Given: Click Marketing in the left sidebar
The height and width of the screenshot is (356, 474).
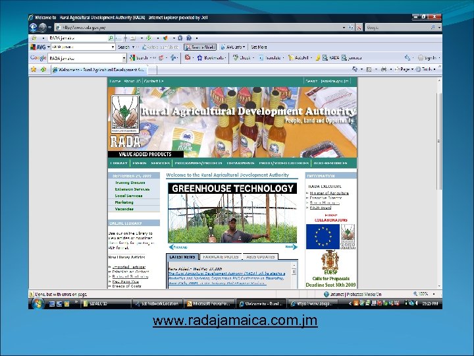Looking at the screenshot, I should click(124, 202).
